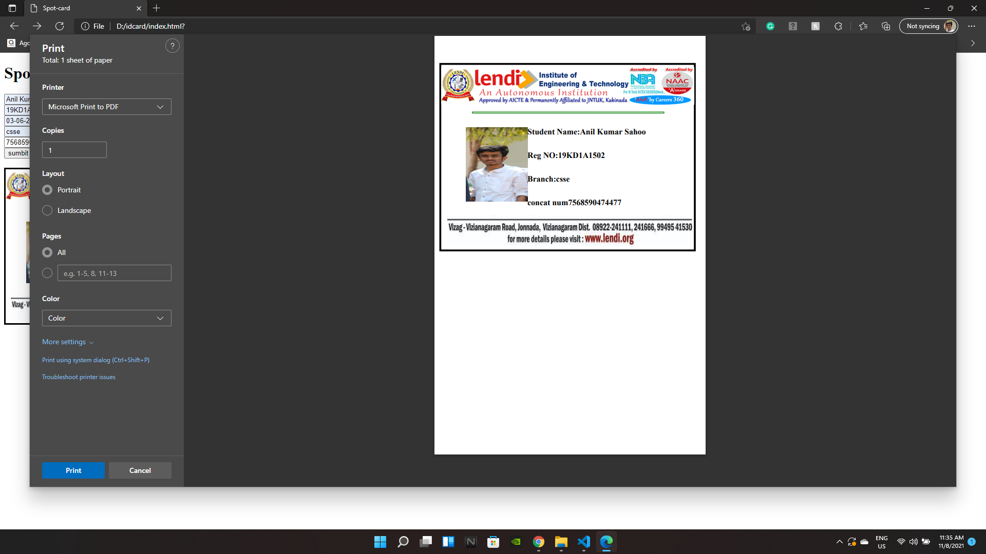Select Landscape layout
Image resolution: width=986 pixels, height=554 pixels.
pyautogui.click(x=47, y=210)
